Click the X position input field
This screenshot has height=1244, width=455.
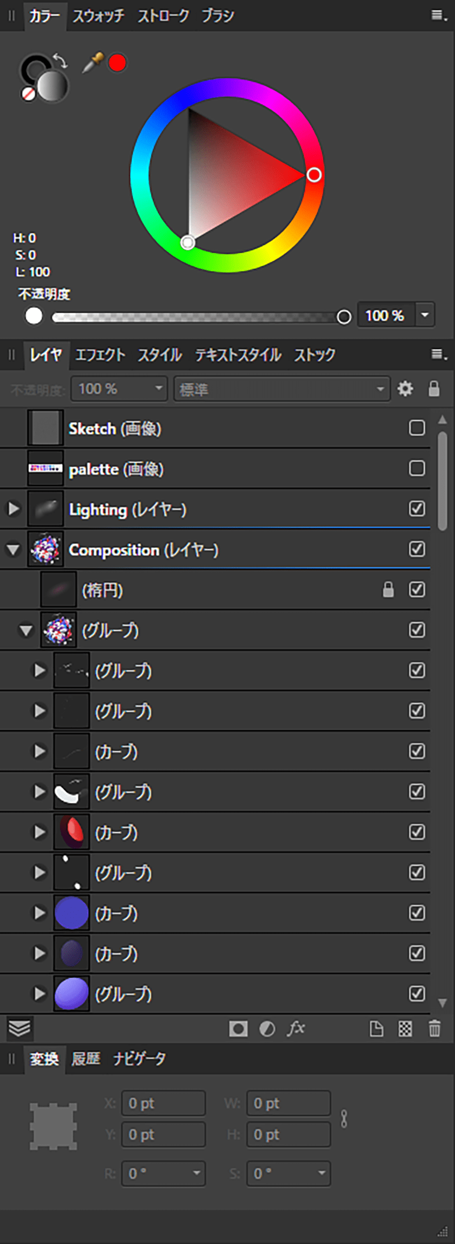[x=163, y=1103]
